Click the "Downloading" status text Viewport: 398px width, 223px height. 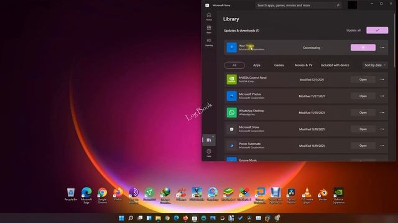tap(312, 48)
